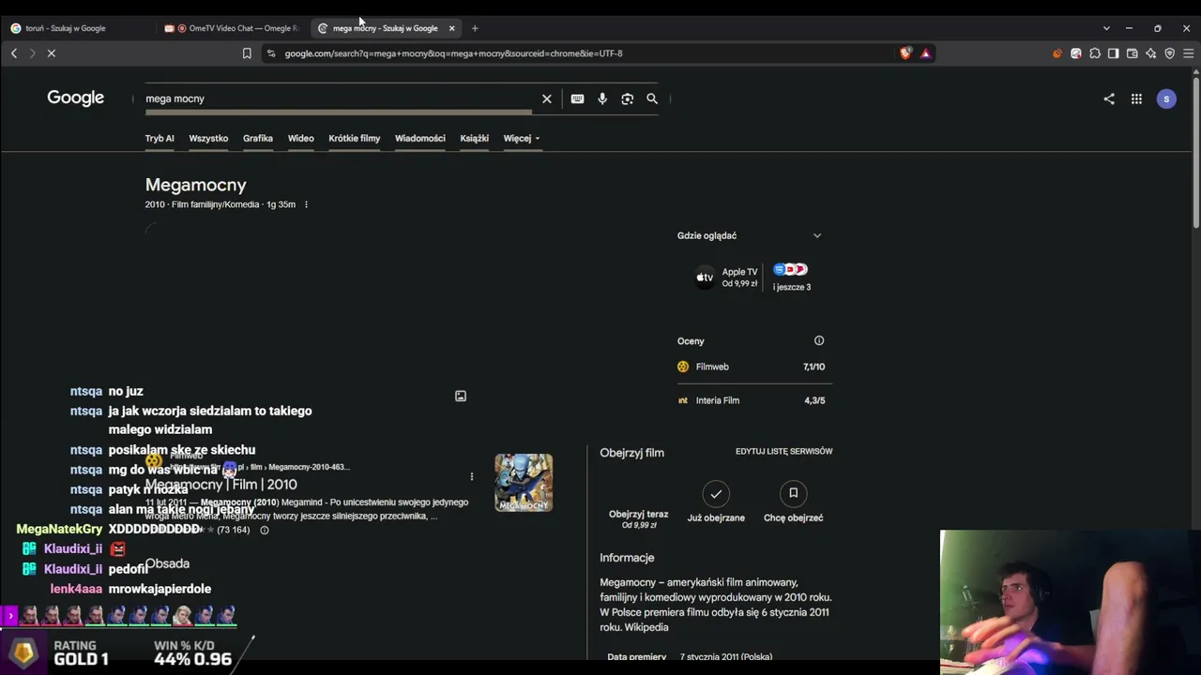This screenshot has height=675, width=1201.
Task: Search by image with Google Lens
Action: tap(628, 98)
